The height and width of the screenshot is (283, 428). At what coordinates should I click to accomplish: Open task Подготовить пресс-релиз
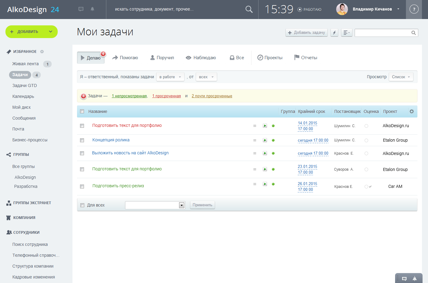tap(118, 186)
